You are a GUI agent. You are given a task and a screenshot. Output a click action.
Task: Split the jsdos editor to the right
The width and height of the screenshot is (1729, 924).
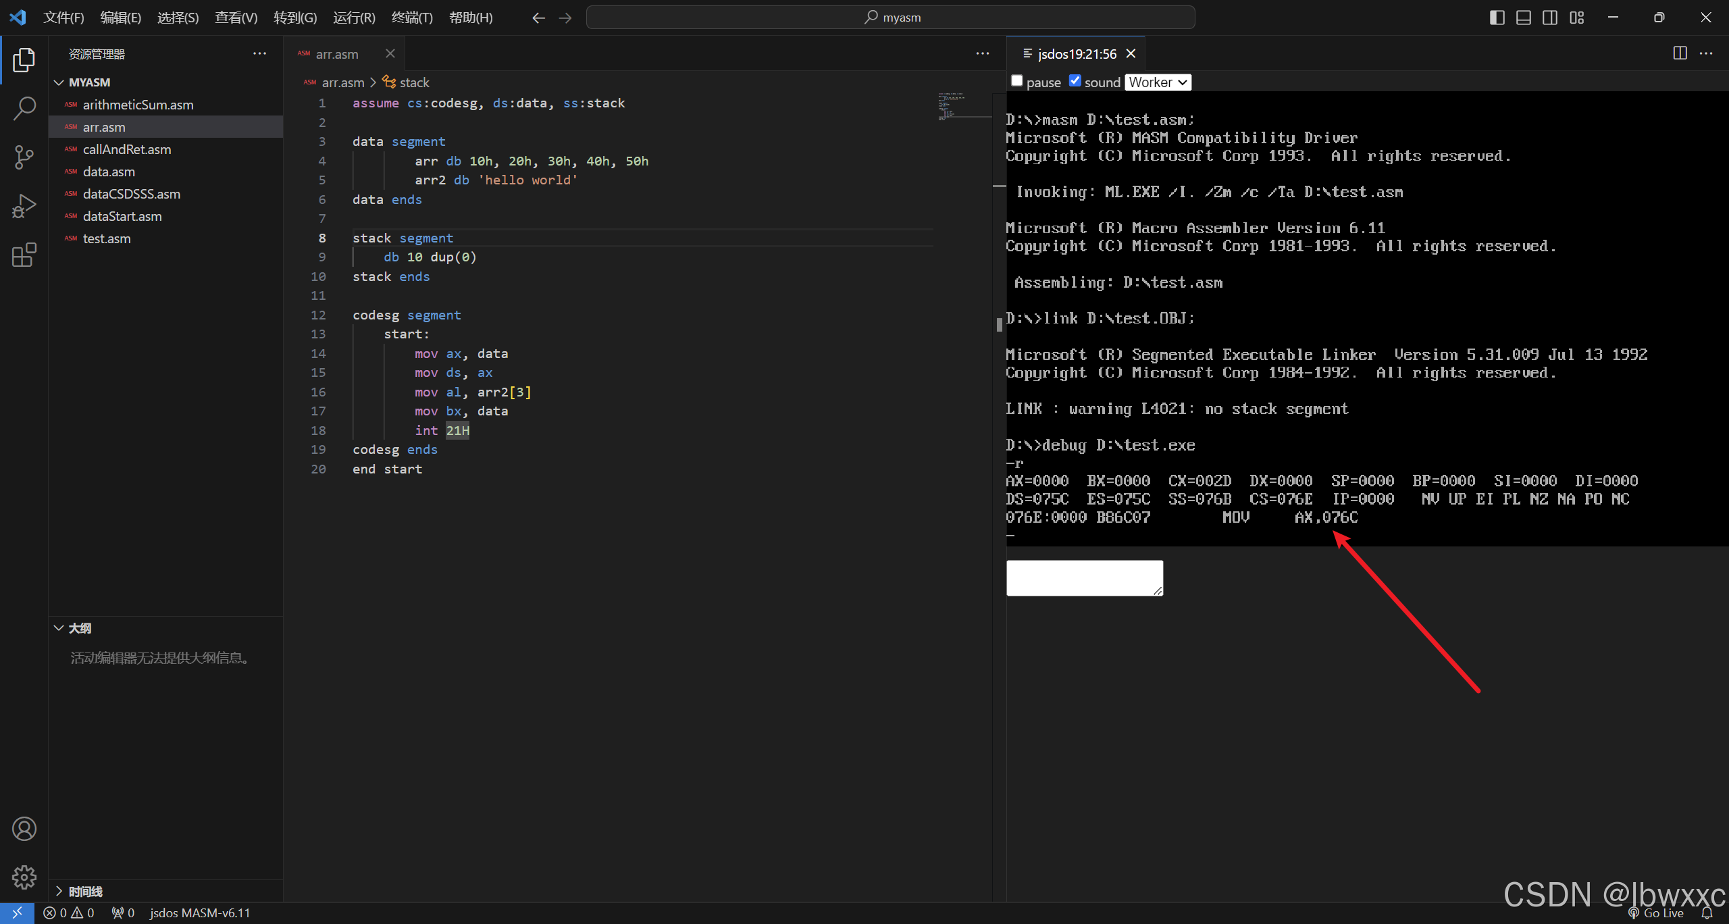1680,53
